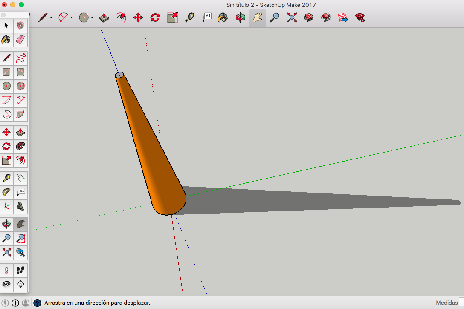Click Push/Pull in the top toolbar
The height and width of the screenshot is (309, 464).
click(104, 17)
